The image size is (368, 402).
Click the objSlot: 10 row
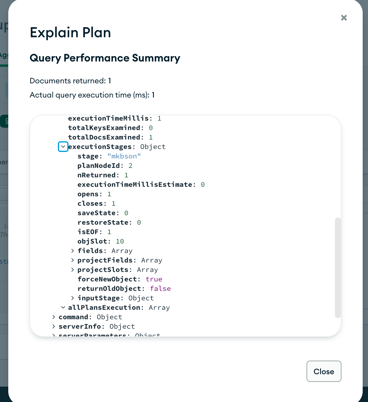[101, 241]
